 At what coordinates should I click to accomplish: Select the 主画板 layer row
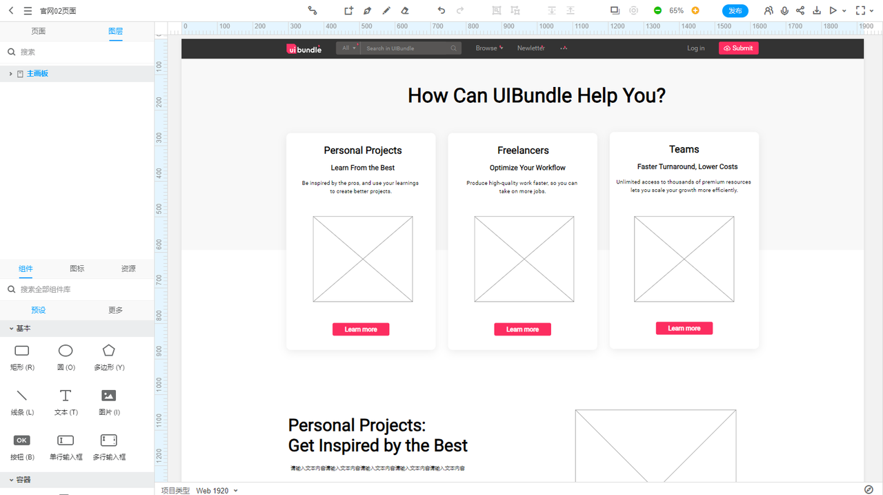pyautogui.click(x=77, y=73)
